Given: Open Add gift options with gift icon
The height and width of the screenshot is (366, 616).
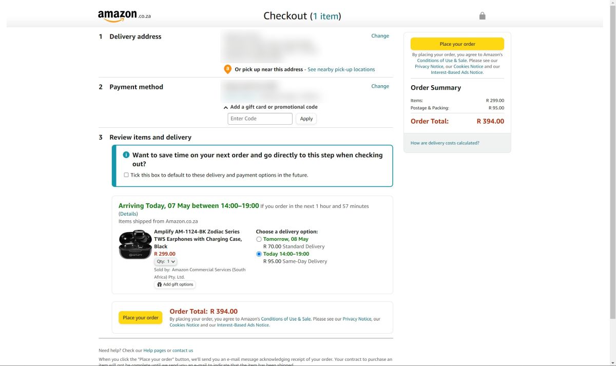Looking at the screenshot, I should (175, 284).
